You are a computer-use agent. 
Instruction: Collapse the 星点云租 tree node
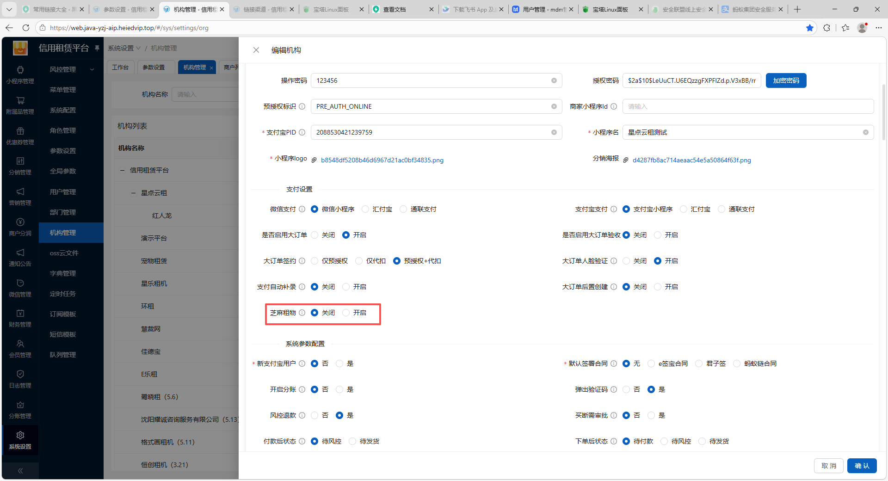click(x=134, y=193)
